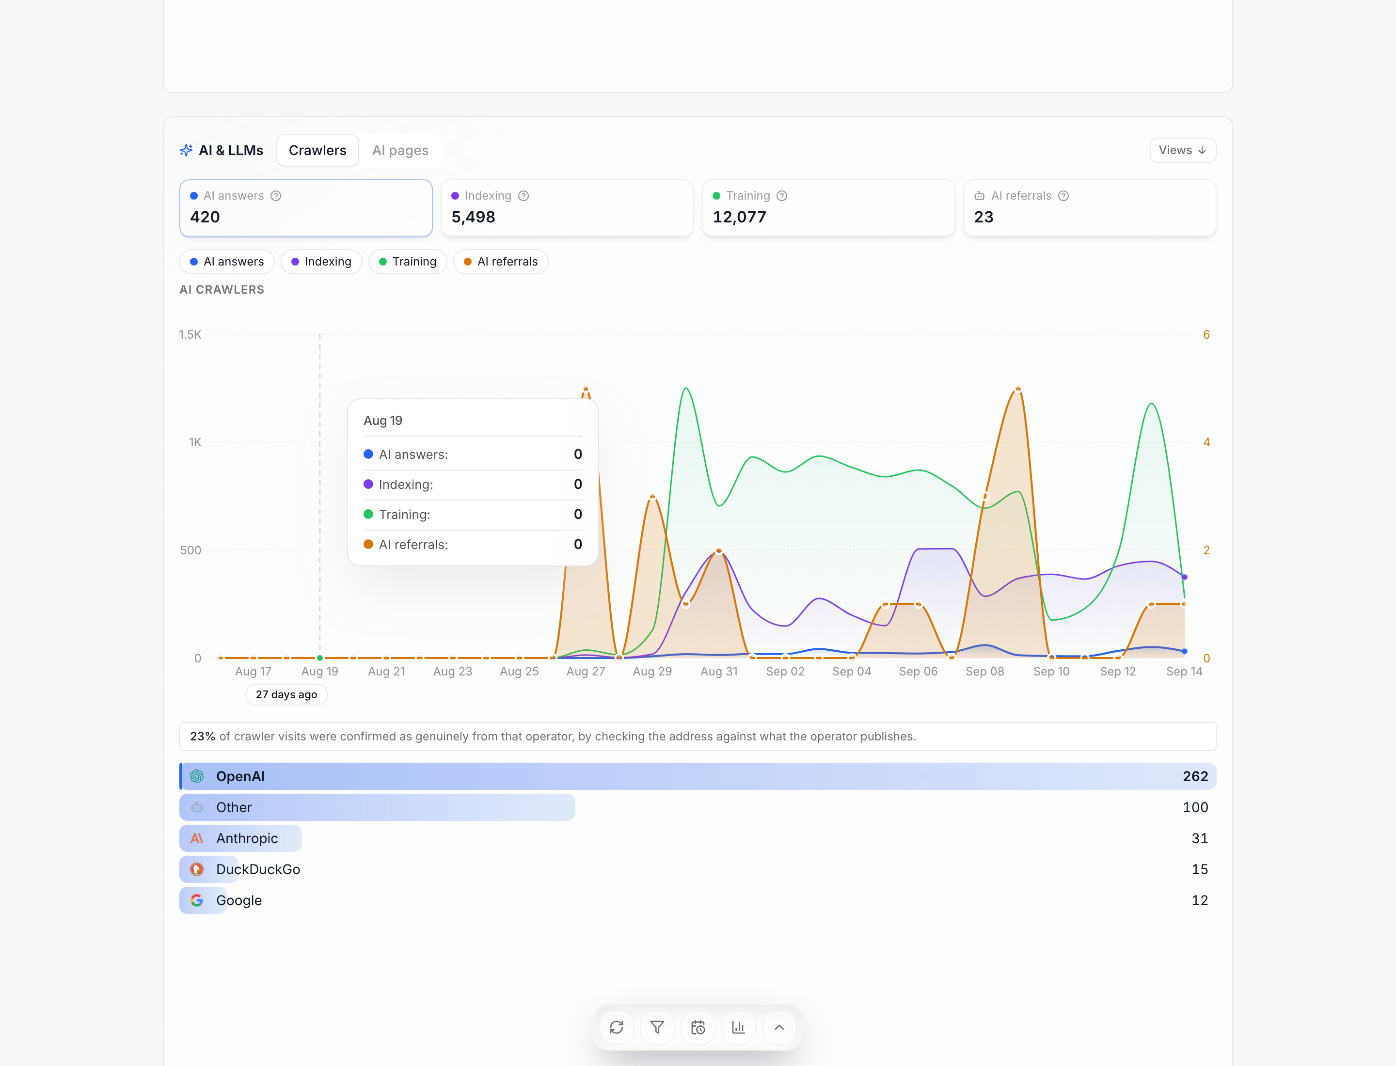Click the Sep 14 axis label
The image size is (1396, 1066).
[x=1184, y=671]
